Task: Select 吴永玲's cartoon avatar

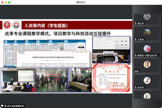Action: [x=147, y=81]
